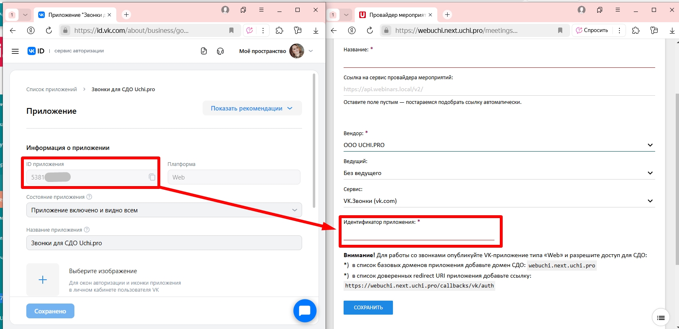The height and width of the screenshot is (329, 679).
Task: Click the VK ID logo
Action: pyautogui.click(x=36, y=51)
